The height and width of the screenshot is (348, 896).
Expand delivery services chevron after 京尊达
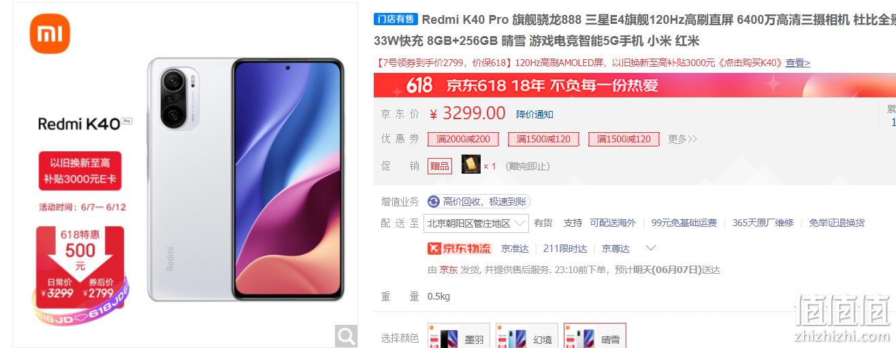(650, 248)
